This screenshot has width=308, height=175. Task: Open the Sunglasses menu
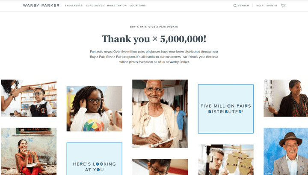click(95, 6)
